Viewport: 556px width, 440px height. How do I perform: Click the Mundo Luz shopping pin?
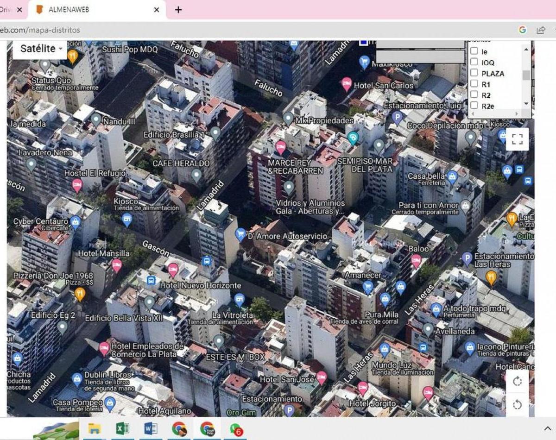click(x=385, y=350)
